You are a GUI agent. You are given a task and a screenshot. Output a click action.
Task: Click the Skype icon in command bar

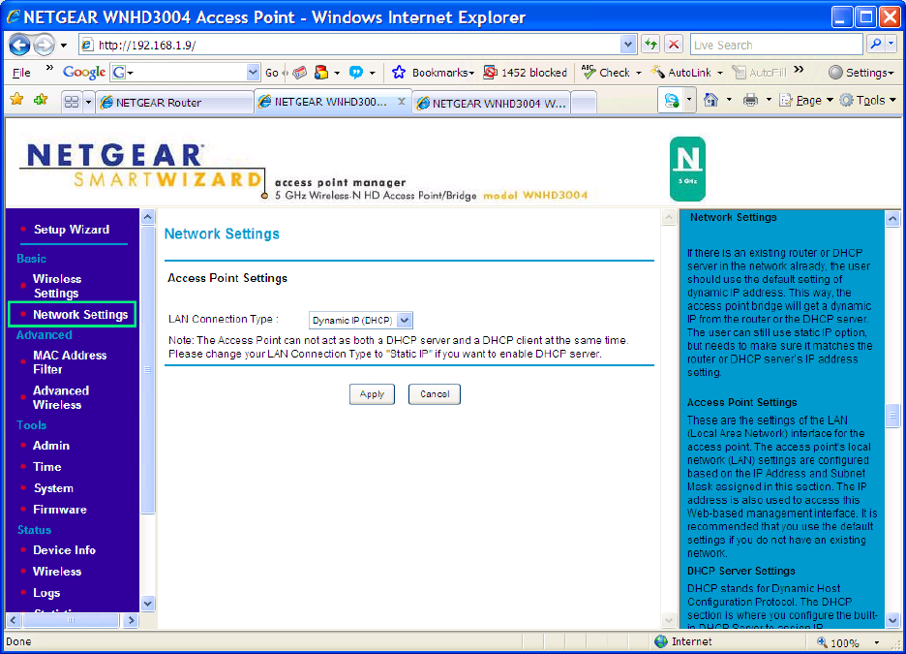(672, 101)
